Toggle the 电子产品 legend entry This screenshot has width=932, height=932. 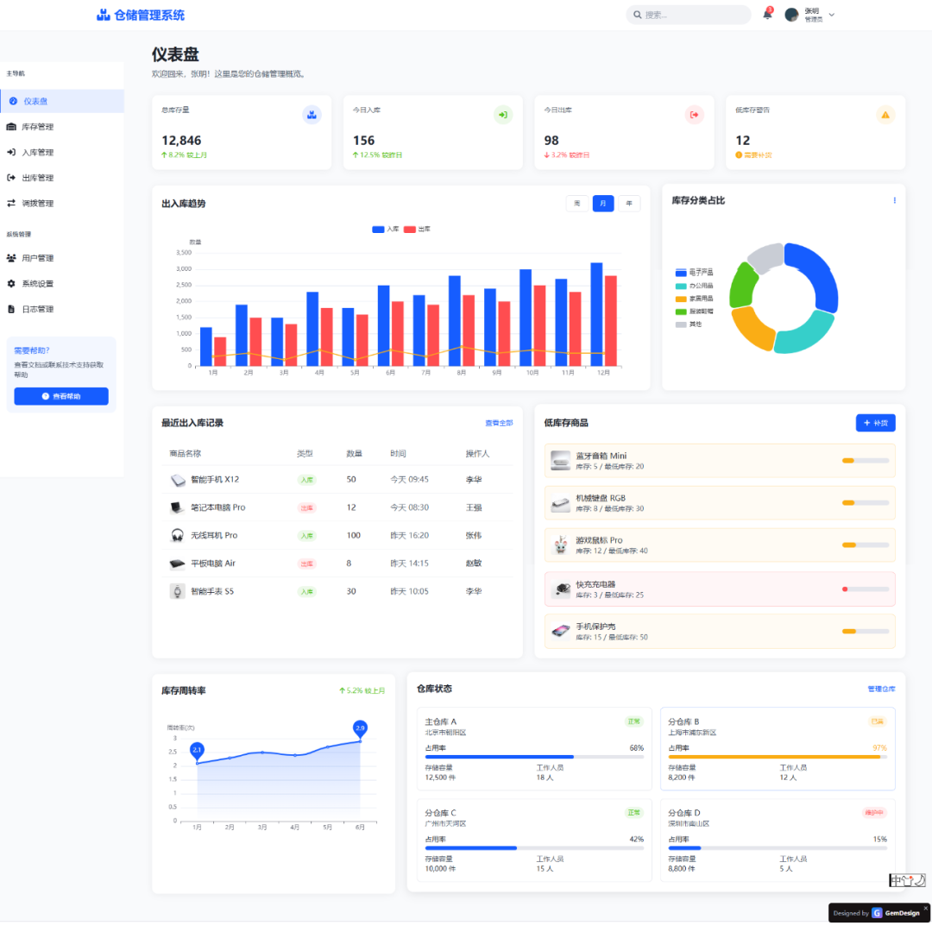[x=694, y=272]
